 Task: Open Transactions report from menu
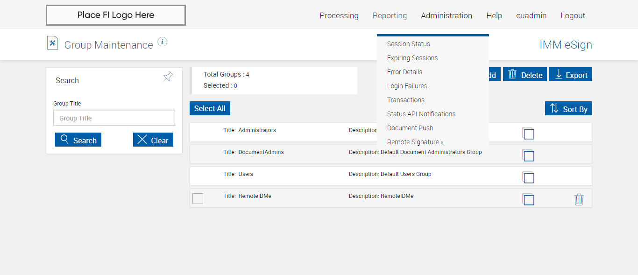[405, 100]
